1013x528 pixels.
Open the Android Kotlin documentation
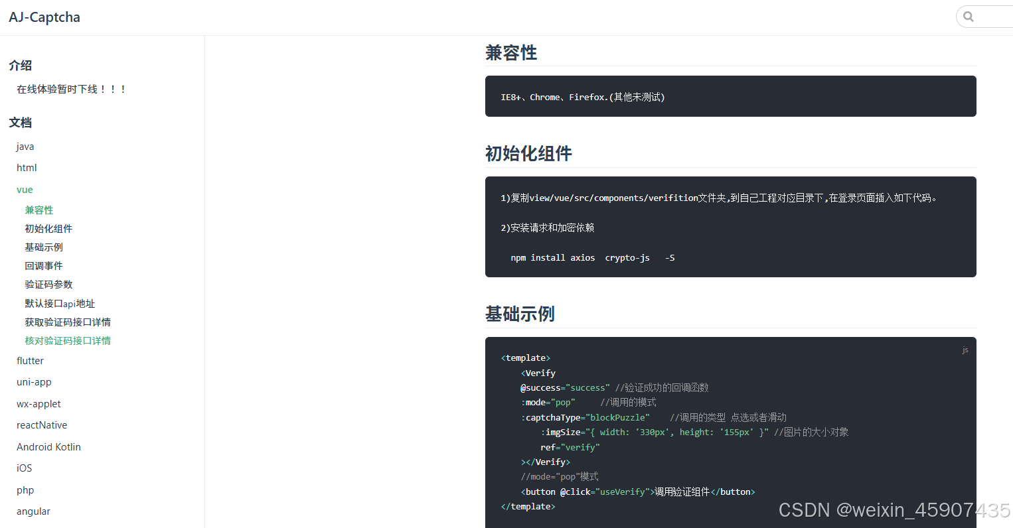(x=48, y=446)
